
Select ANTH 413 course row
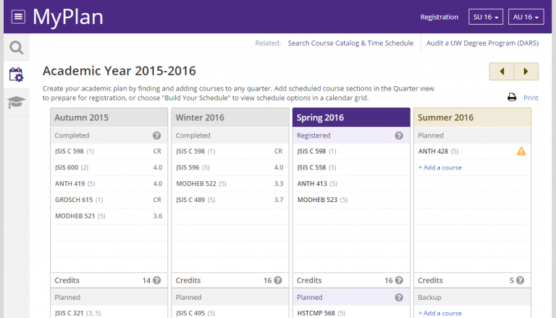351,183
